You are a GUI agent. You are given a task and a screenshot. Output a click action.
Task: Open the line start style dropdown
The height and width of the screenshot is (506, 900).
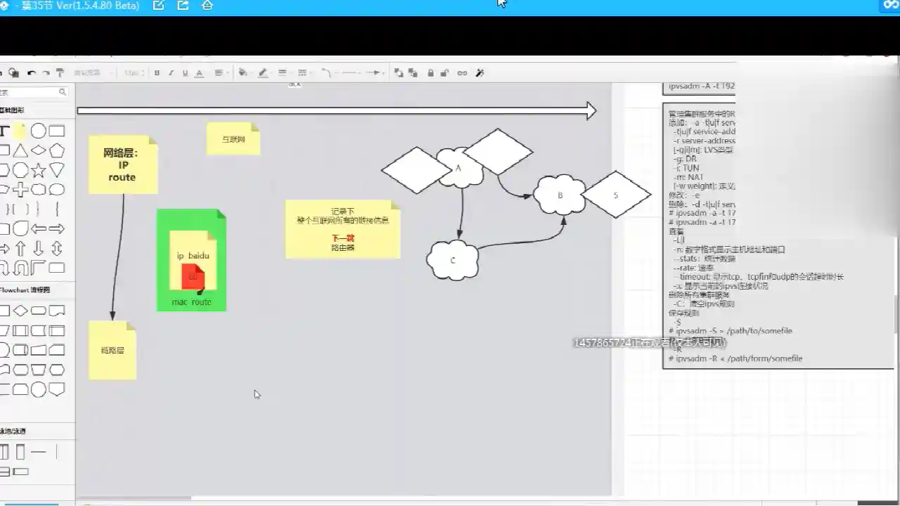tap(350, 73)
